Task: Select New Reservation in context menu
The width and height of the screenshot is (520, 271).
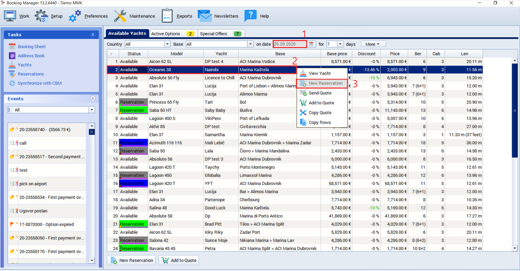Action: [x=322, y=83]
